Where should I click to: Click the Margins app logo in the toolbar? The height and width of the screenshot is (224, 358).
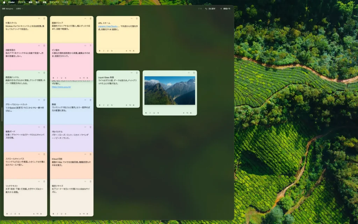click(x=3, y=9)
